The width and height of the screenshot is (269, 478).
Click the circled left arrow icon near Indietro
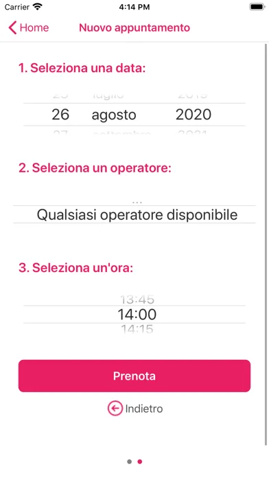(x=115, y=409)
